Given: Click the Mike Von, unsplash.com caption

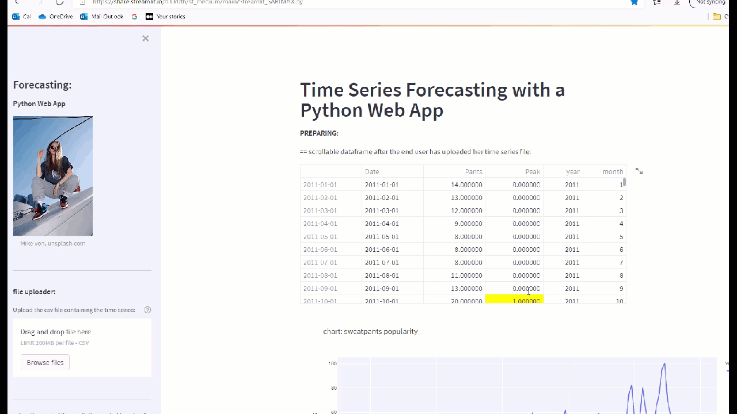Looking at the screenshot, I should point(52,243).
